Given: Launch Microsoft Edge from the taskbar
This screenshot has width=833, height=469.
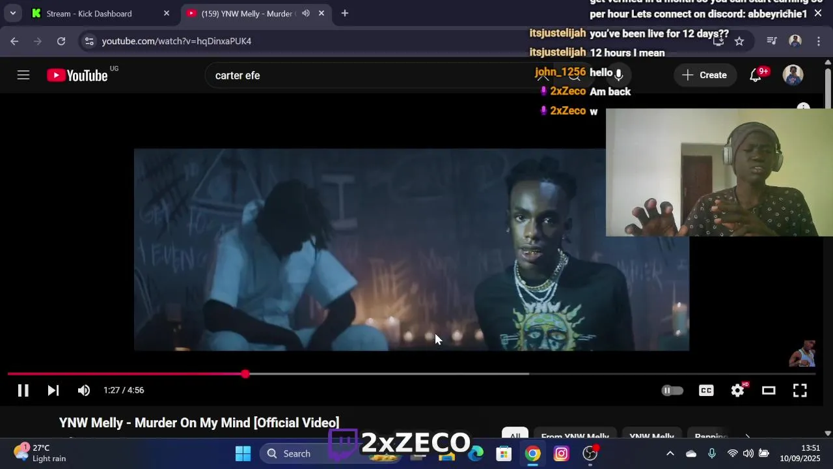Looking at the screenshot, I should coord(476,453).
